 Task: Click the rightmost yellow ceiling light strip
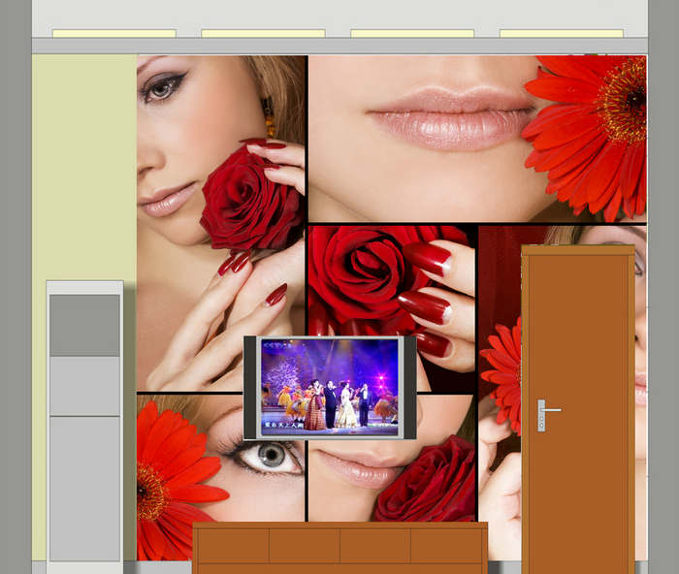(x=562, y=34)
